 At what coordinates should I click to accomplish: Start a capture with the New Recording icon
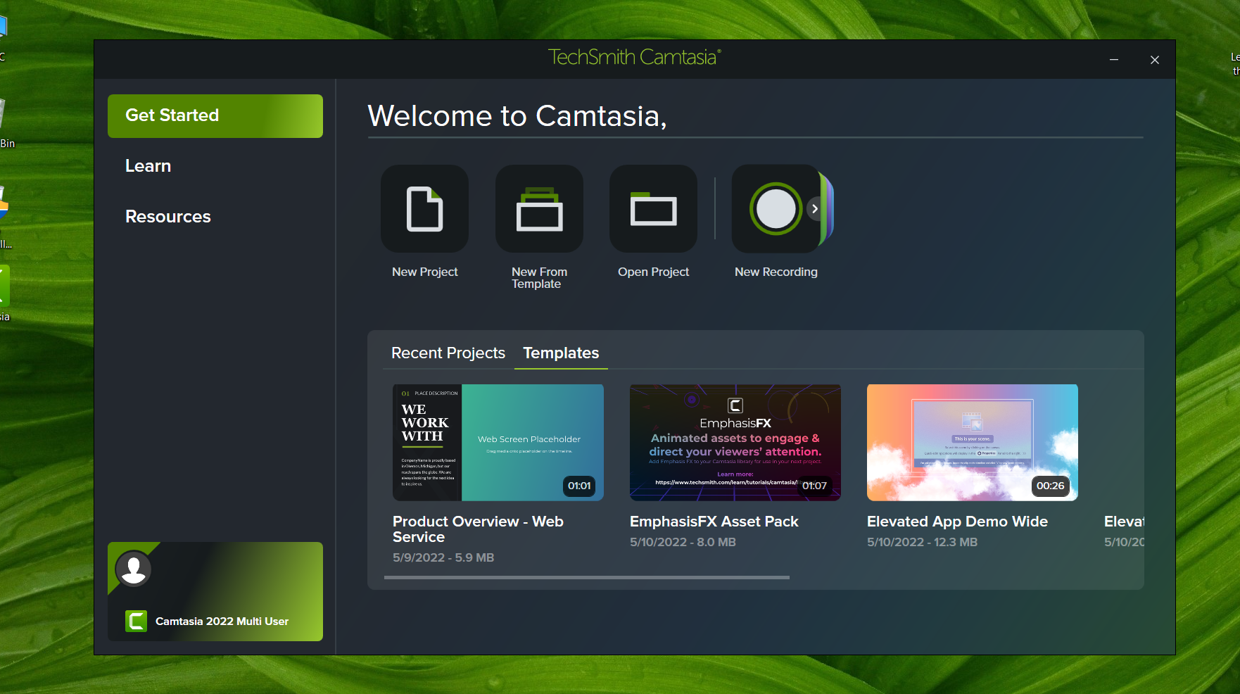pyautogui.click(x=776, y=208)
